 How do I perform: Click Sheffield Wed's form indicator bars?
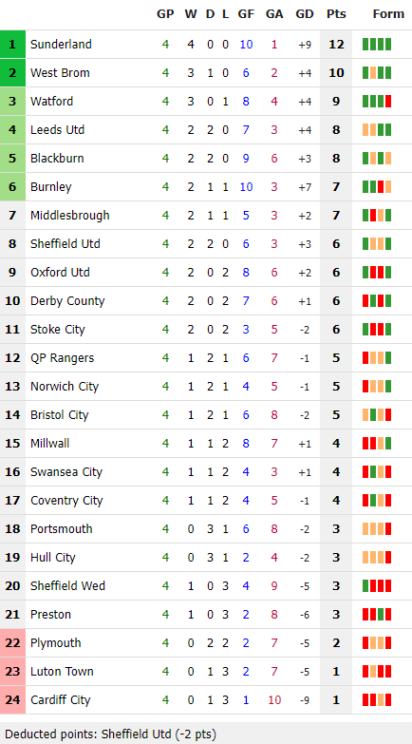coord(377,586)
